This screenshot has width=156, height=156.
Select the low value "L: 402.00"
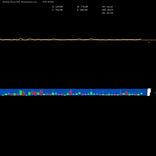(82, 10)
